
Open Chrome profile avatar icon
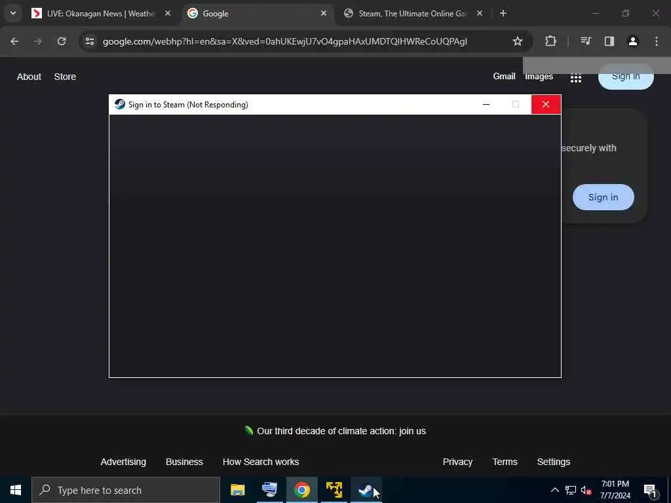[632, 41]
